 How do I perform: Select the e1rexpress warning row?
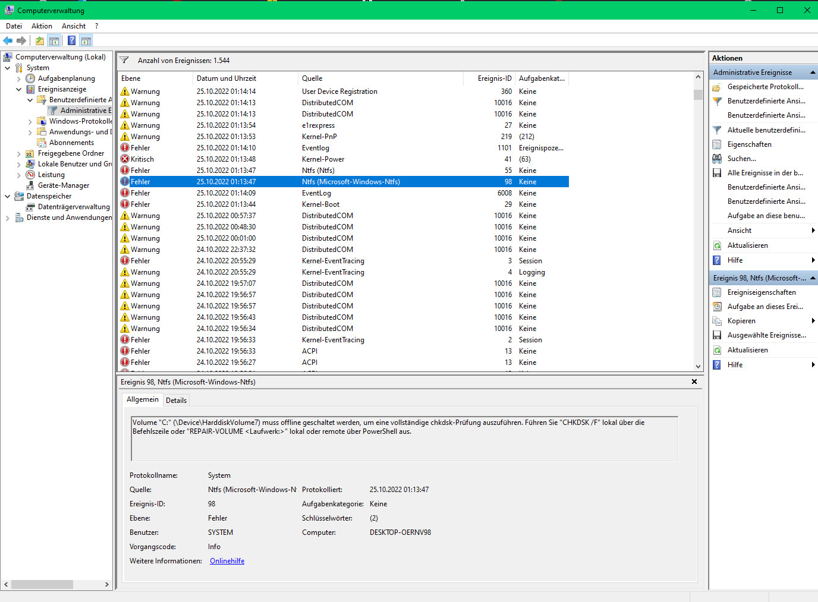[343, 125]
